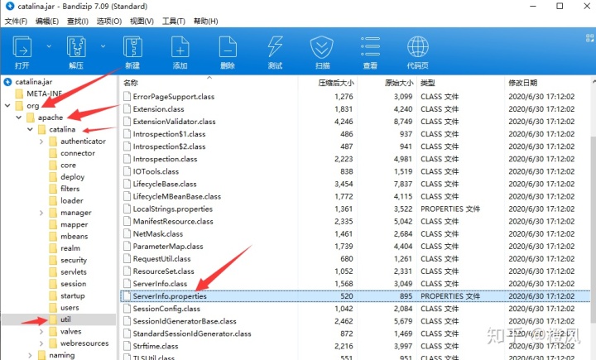This screenshot has width=596, height=360.
Task: Select LocalStrings.properties file icon
Action: pos(127,209)
